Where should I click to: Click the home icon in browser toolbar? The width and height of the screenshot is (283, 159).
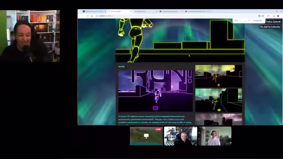[x=92, y=16]
